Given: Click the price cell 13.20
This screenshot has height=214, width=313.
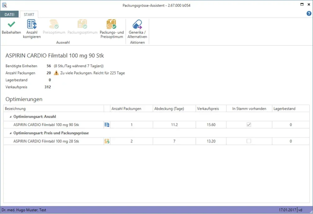Looking at the screenshot, I should (211, 141).
